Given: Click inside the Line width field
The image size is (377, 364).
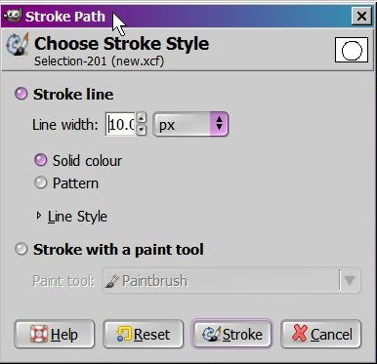Looking at the screenshot, I should pyautogui.click(x=120, y=124).
